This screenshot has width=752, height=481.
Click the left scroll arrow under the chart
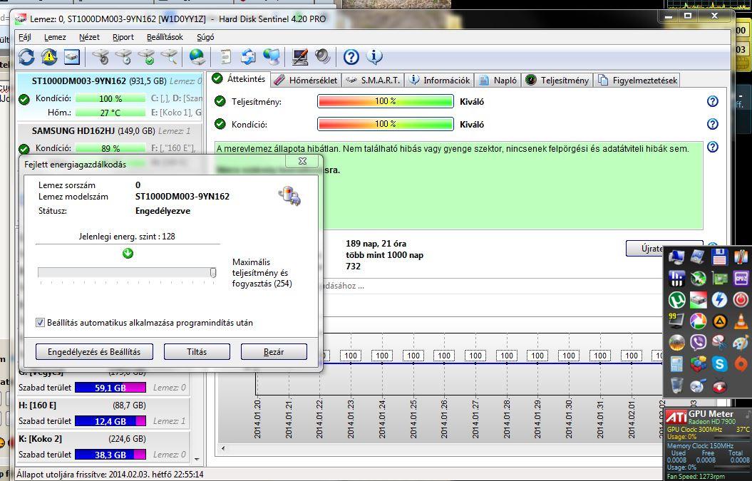click(223, 449)
